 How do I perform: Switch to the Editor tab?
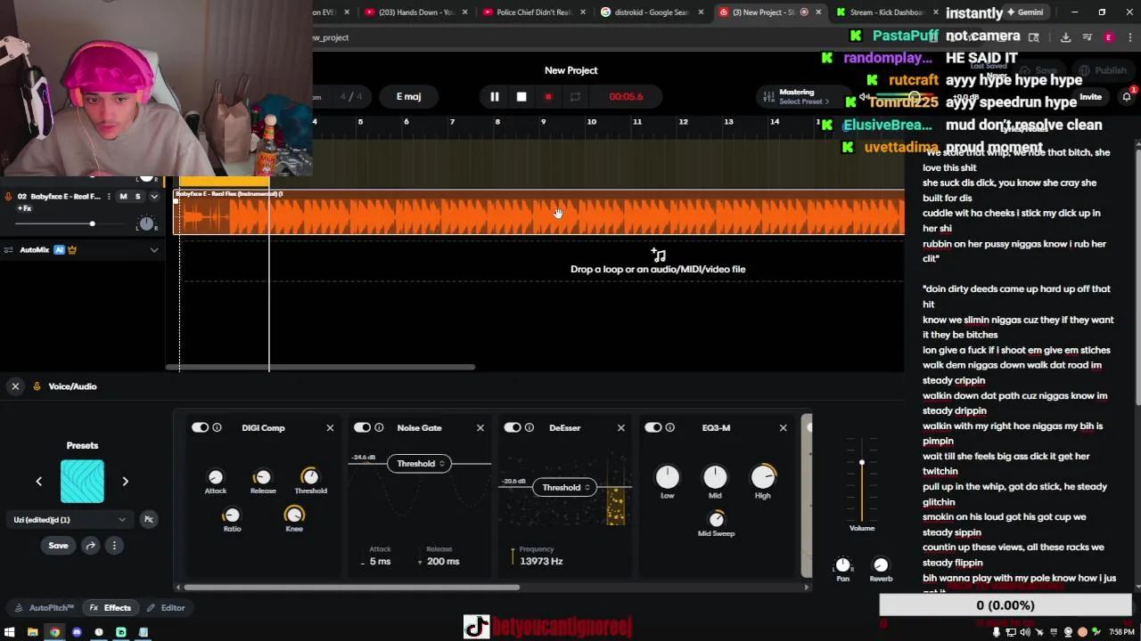tap(166, 608)
